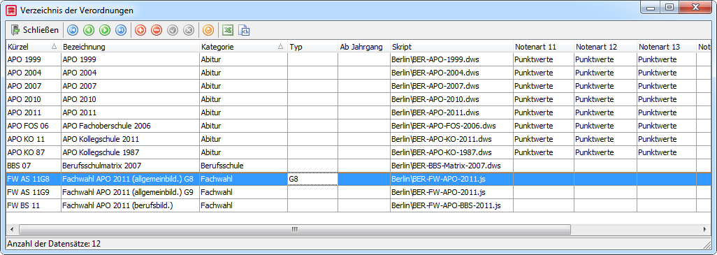This screenshot has width=717, height=255.
Task: Go to the previous record
Action: click(x=89, y=30)
